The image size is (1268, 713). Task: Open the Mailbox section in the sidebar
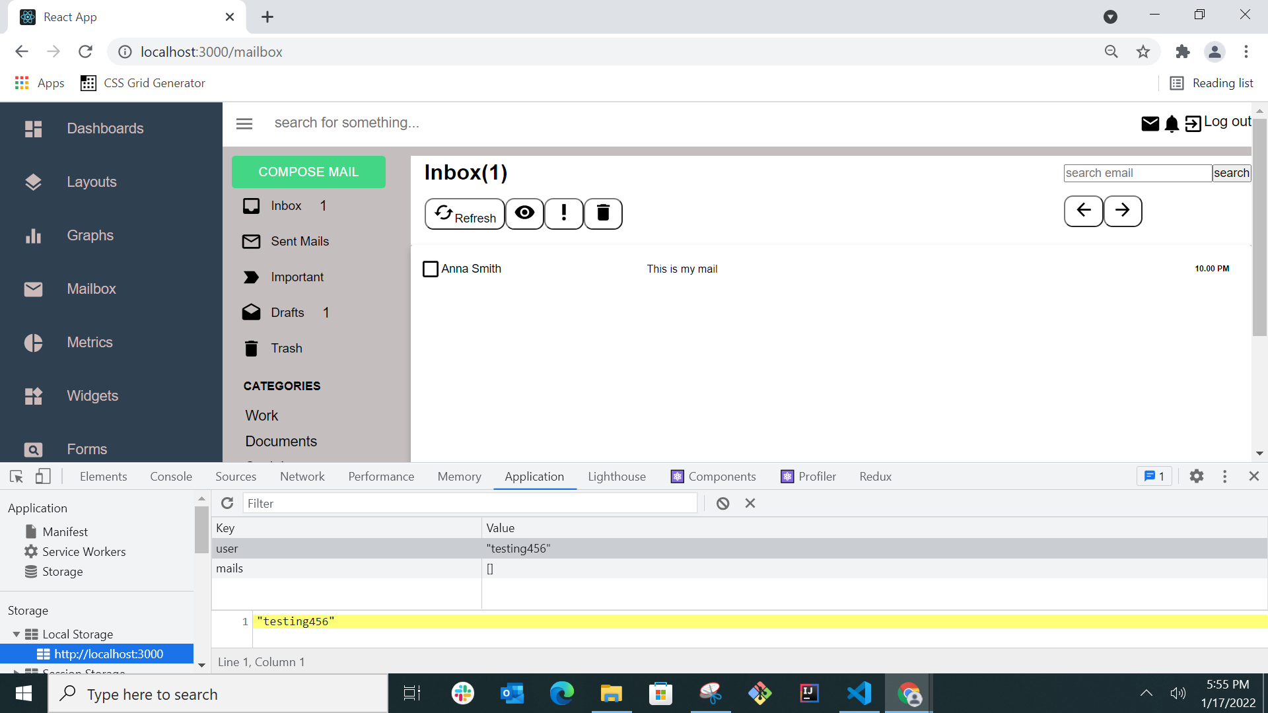[90, 289]
